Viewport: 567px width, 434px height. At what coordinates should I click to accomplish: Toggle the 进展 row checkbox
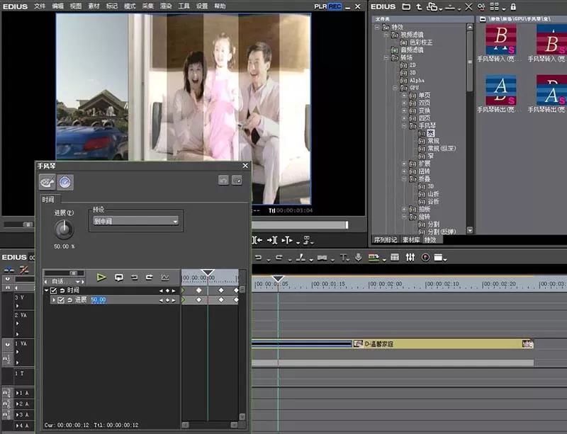(61, 300)
